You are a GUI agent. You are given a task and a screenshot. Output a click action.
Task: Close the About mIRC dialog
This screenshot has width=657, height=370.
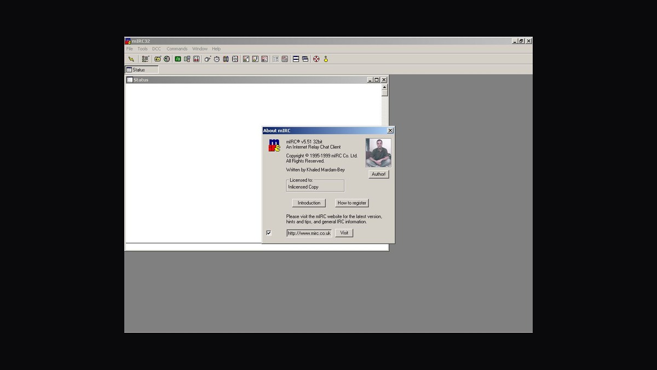[390, 130]
